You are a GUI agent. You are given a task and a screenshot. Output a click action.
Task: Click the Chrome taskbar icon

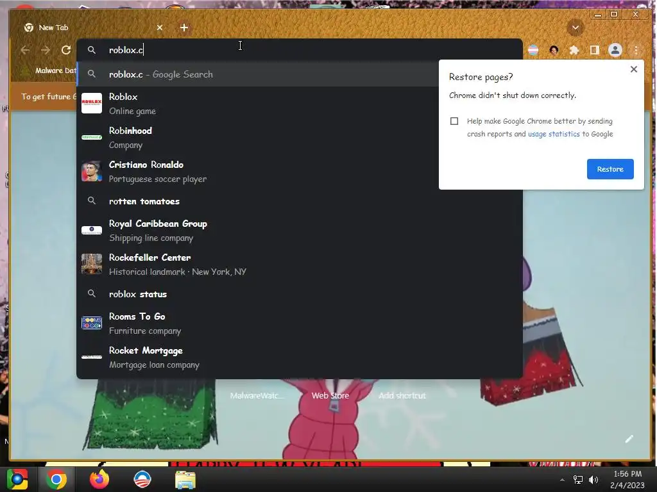coord(56,479)
